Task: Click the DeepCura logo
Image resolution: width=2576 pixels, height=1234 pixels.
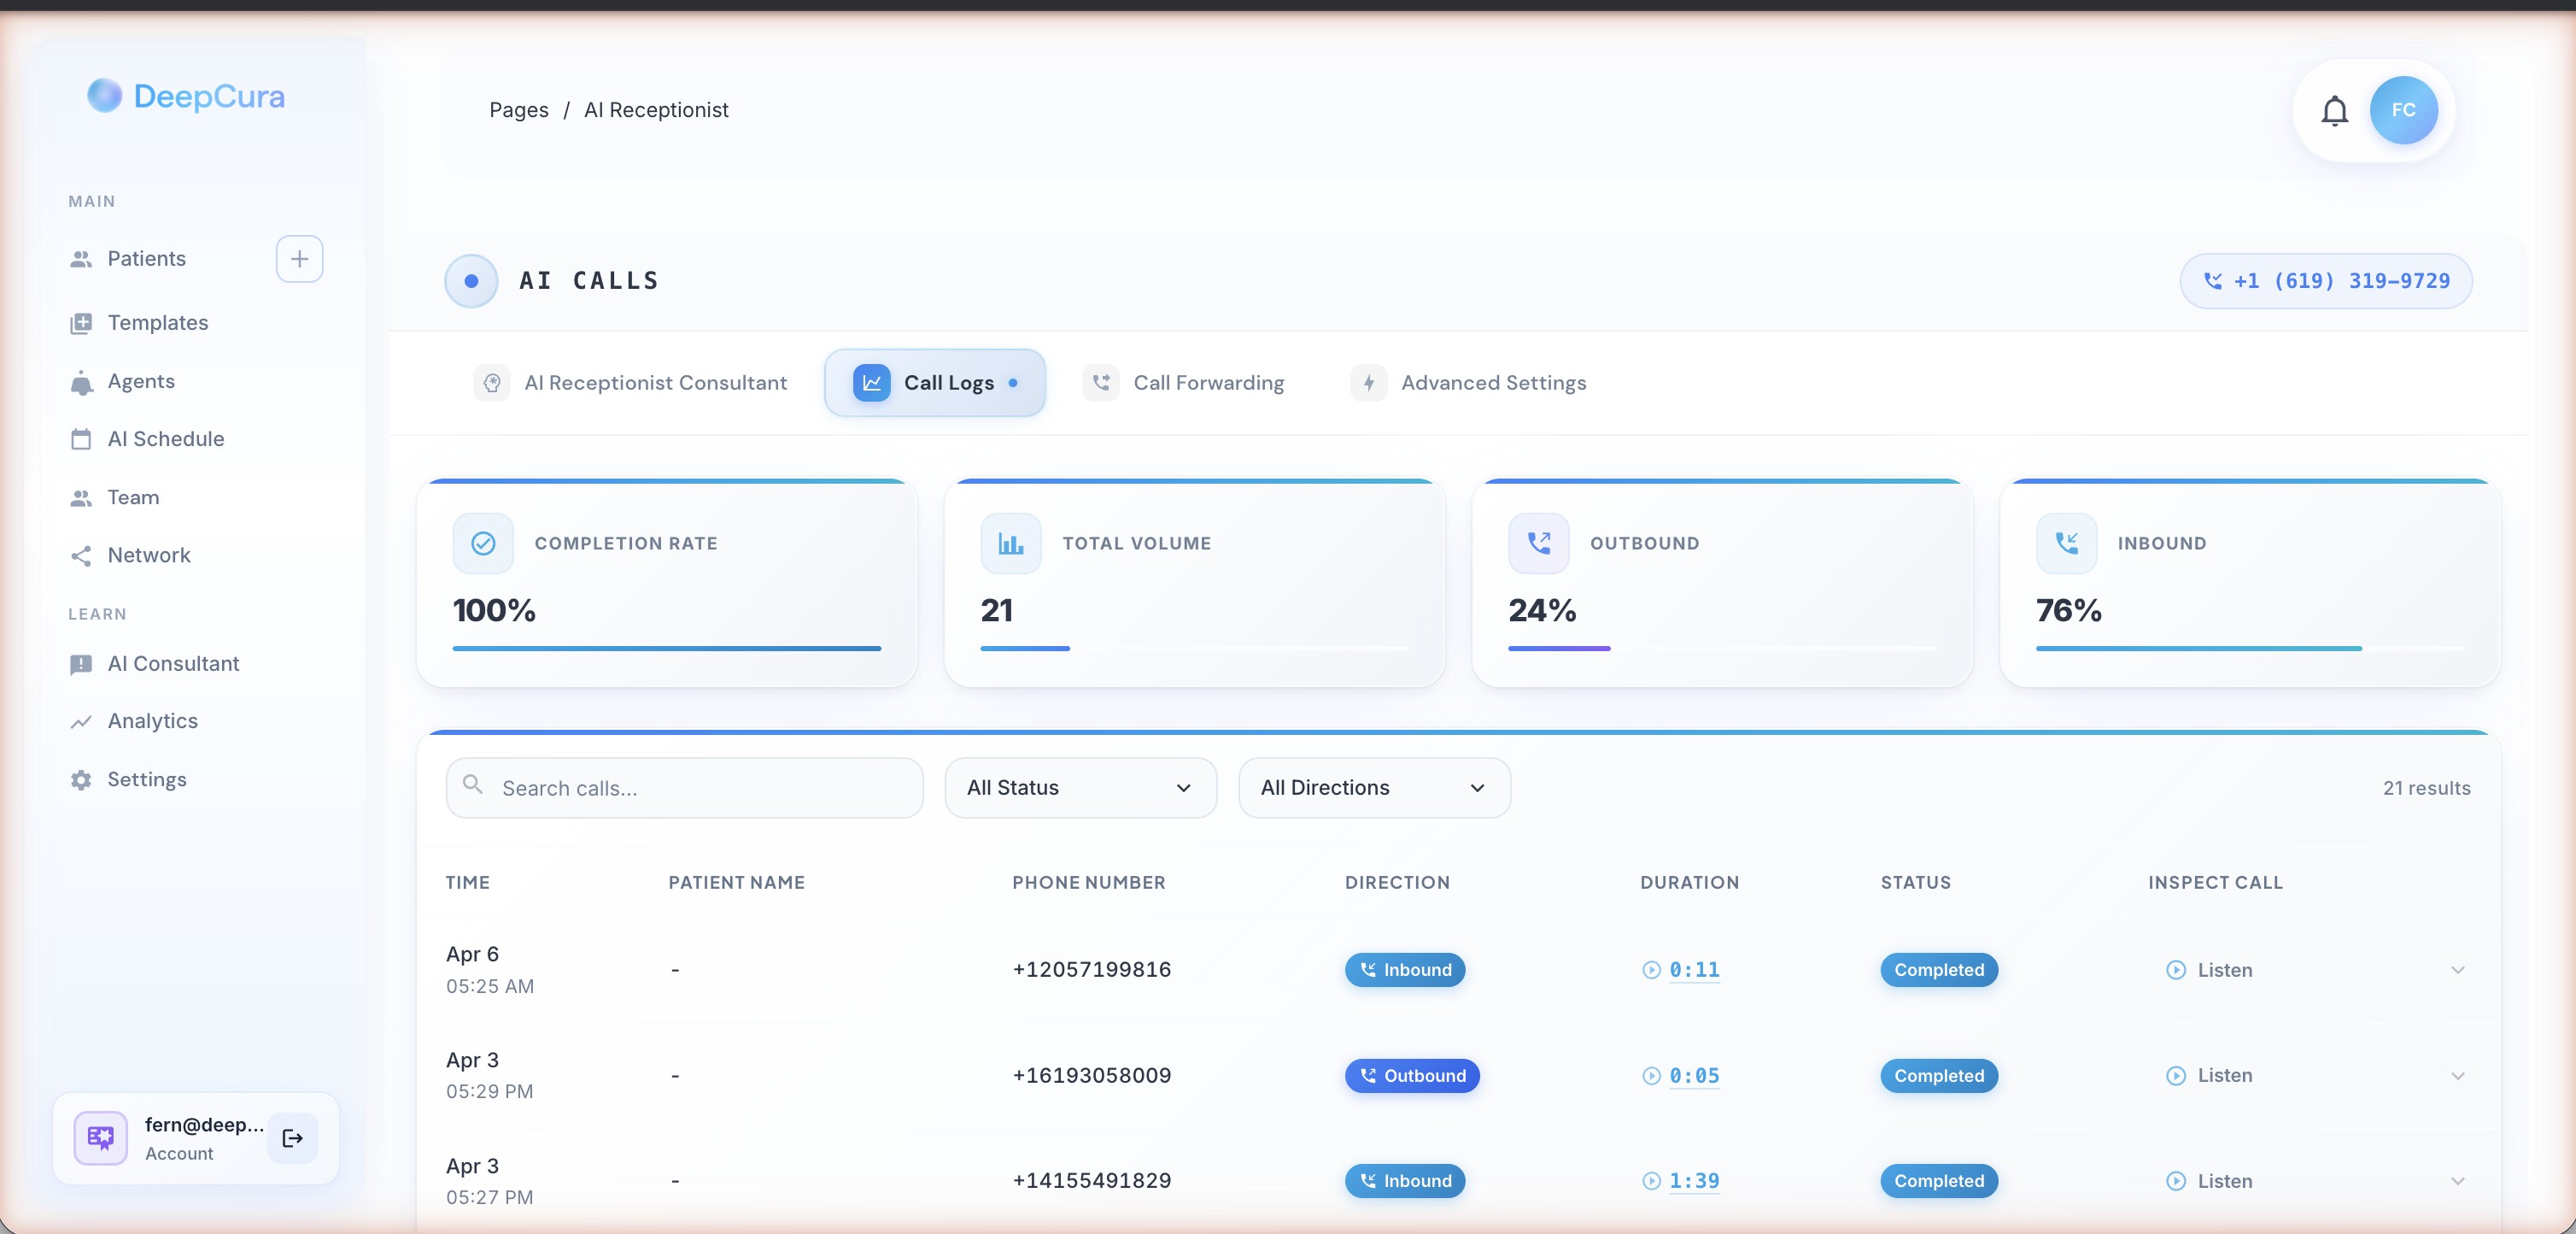Action: pyautogui.click(x=186, y=96)
